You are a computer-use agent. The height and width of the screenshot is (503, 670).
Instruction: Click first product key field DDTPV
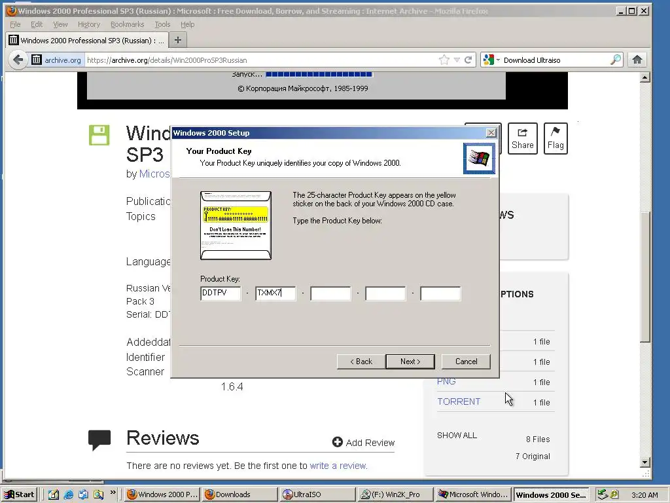point(220,293)
